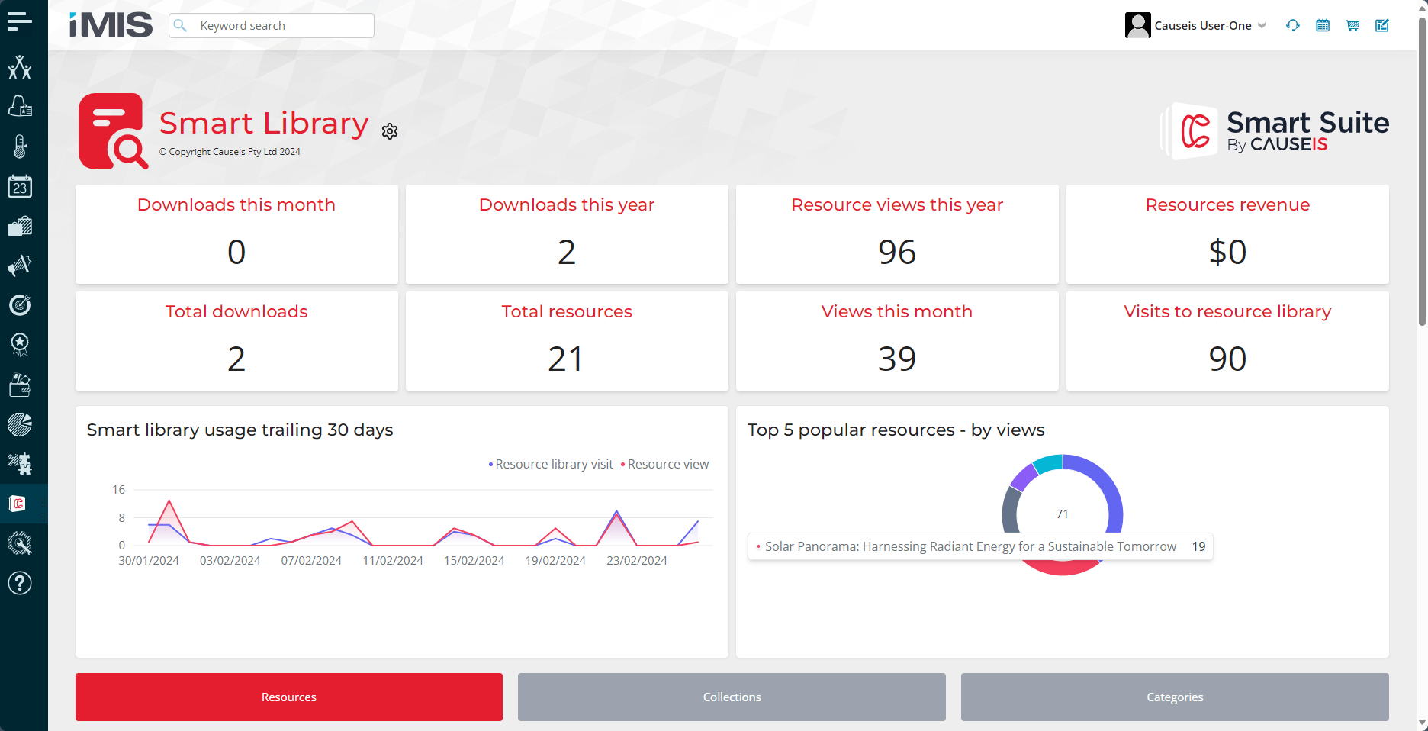Switch to the Categories tab
1428x731 pixels.
click(1175, 697)
